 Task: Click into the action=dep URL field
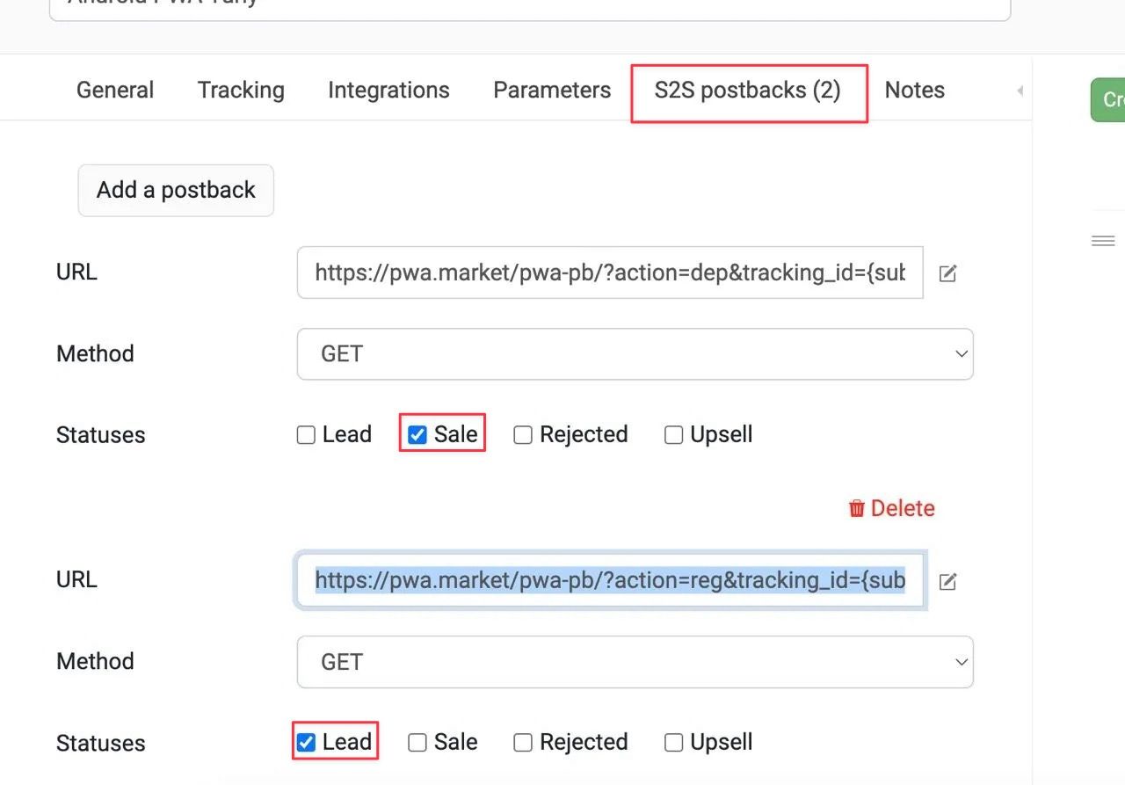click(x=610, y=273)
